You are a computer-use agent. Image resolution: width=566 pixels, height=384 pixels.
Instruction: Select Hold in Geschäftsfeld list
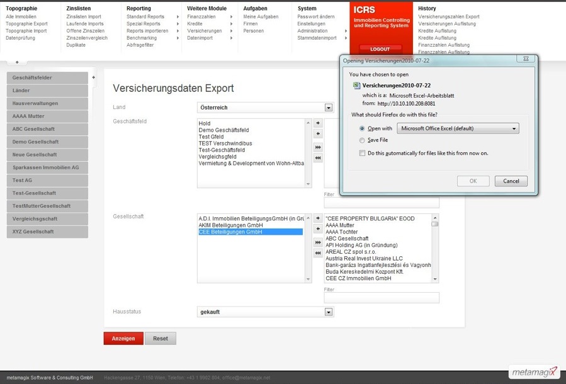(x=205, y=123)
